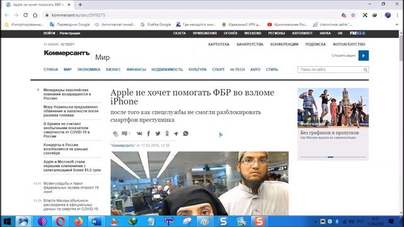The height and width of the screenshot is (227, 404).
Task: Open ПОДПИСКА link
Action: point(316,44)
